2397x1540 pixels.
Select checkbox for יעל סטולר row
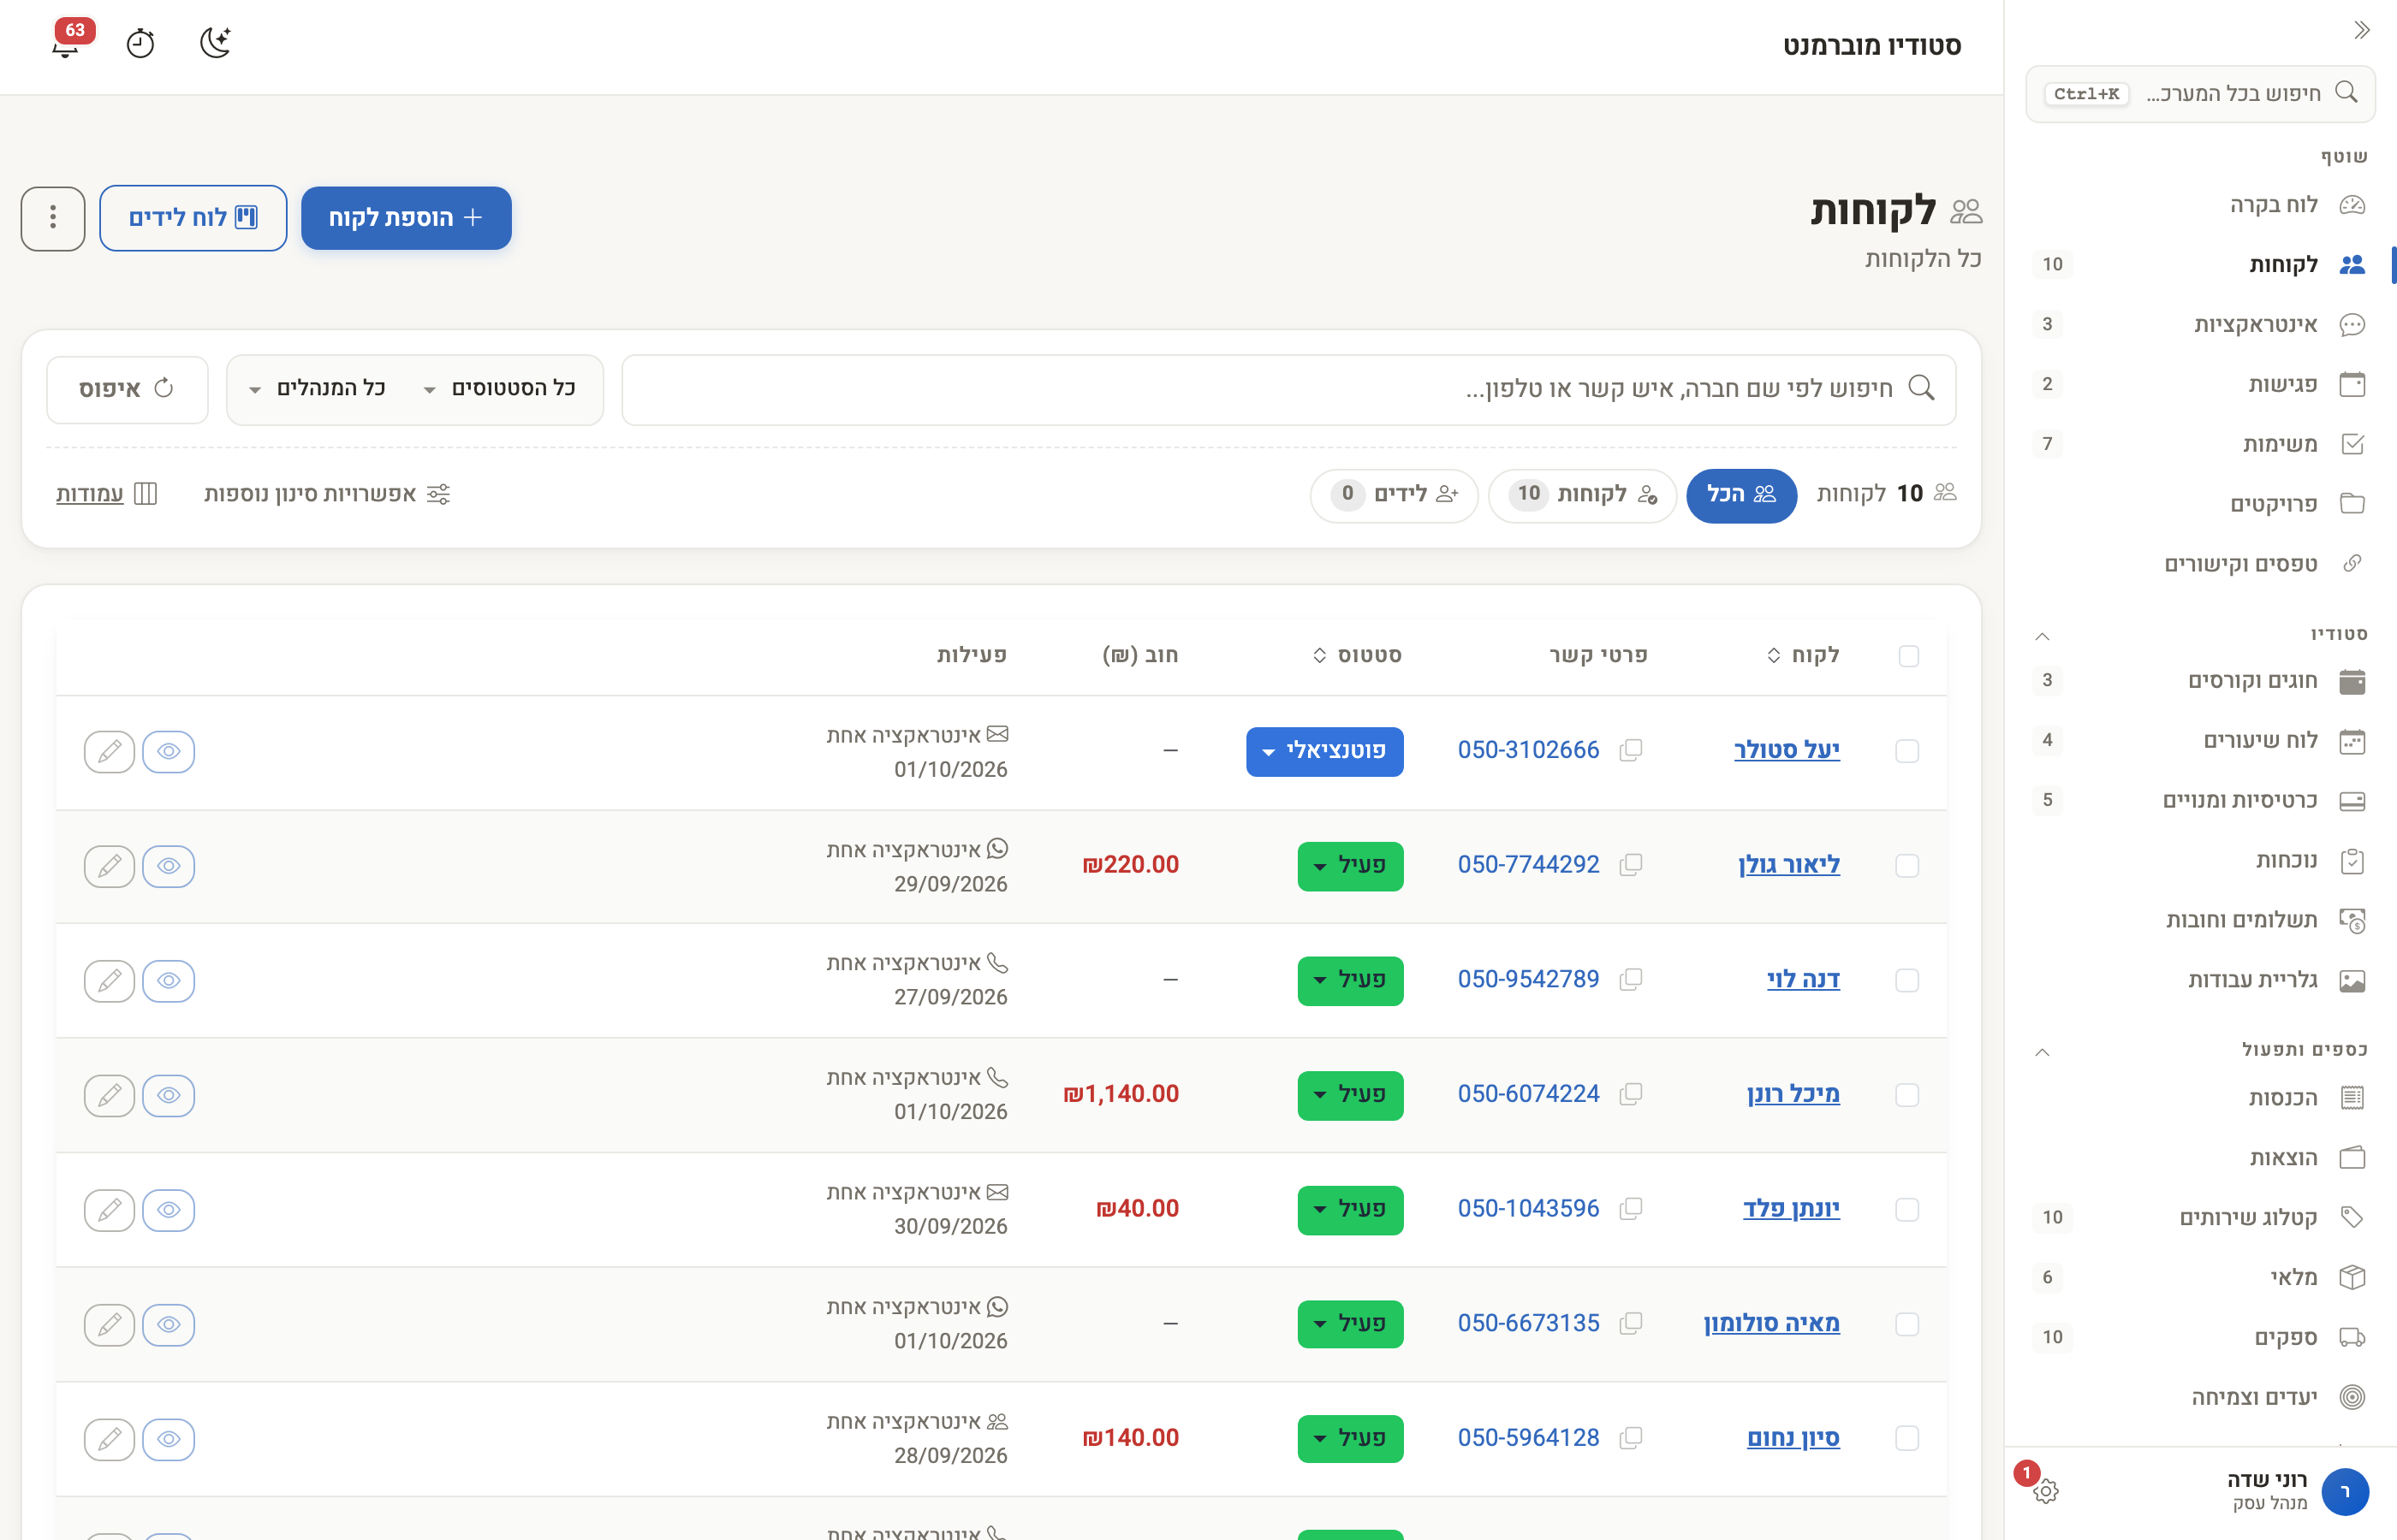point(1908,751)
